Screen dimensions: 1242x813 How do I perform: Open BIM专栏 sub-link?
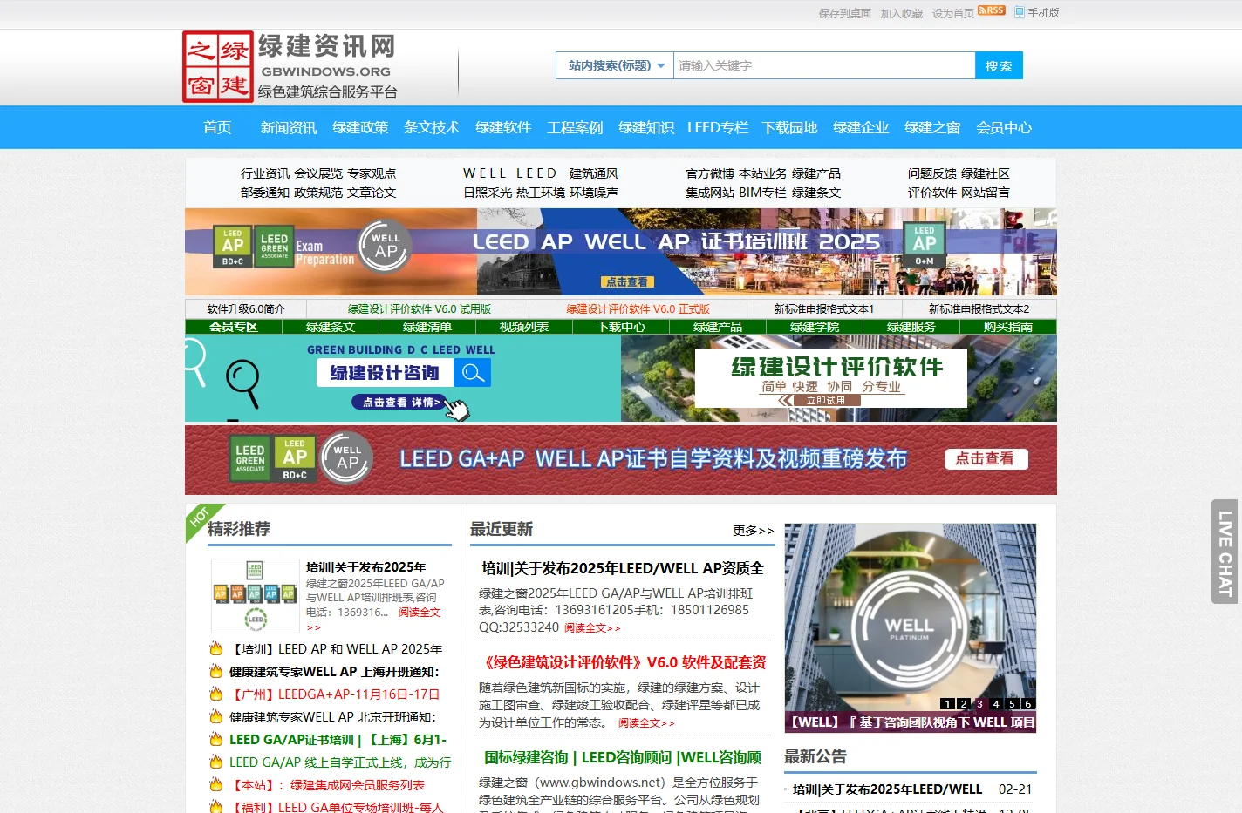pyautogui.click(x=762, y=193)
